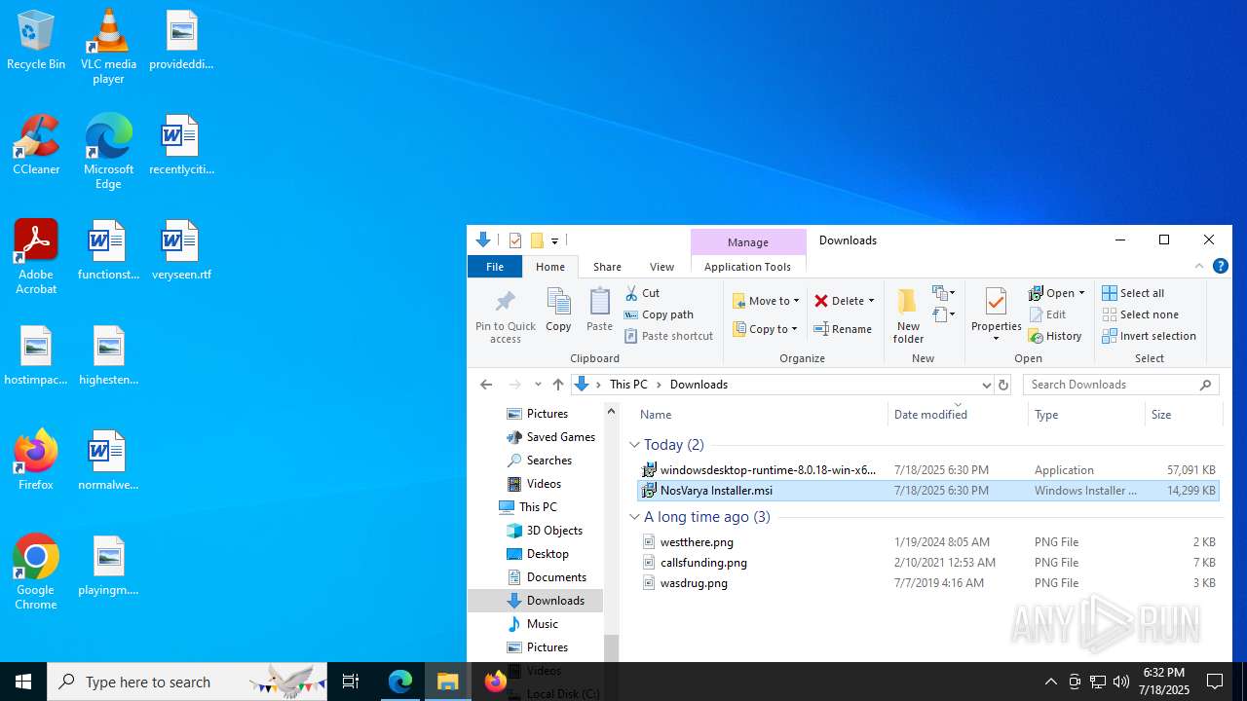1247x701 pixels.
Task: Select the Home ribbon tab
Action: 550,267
